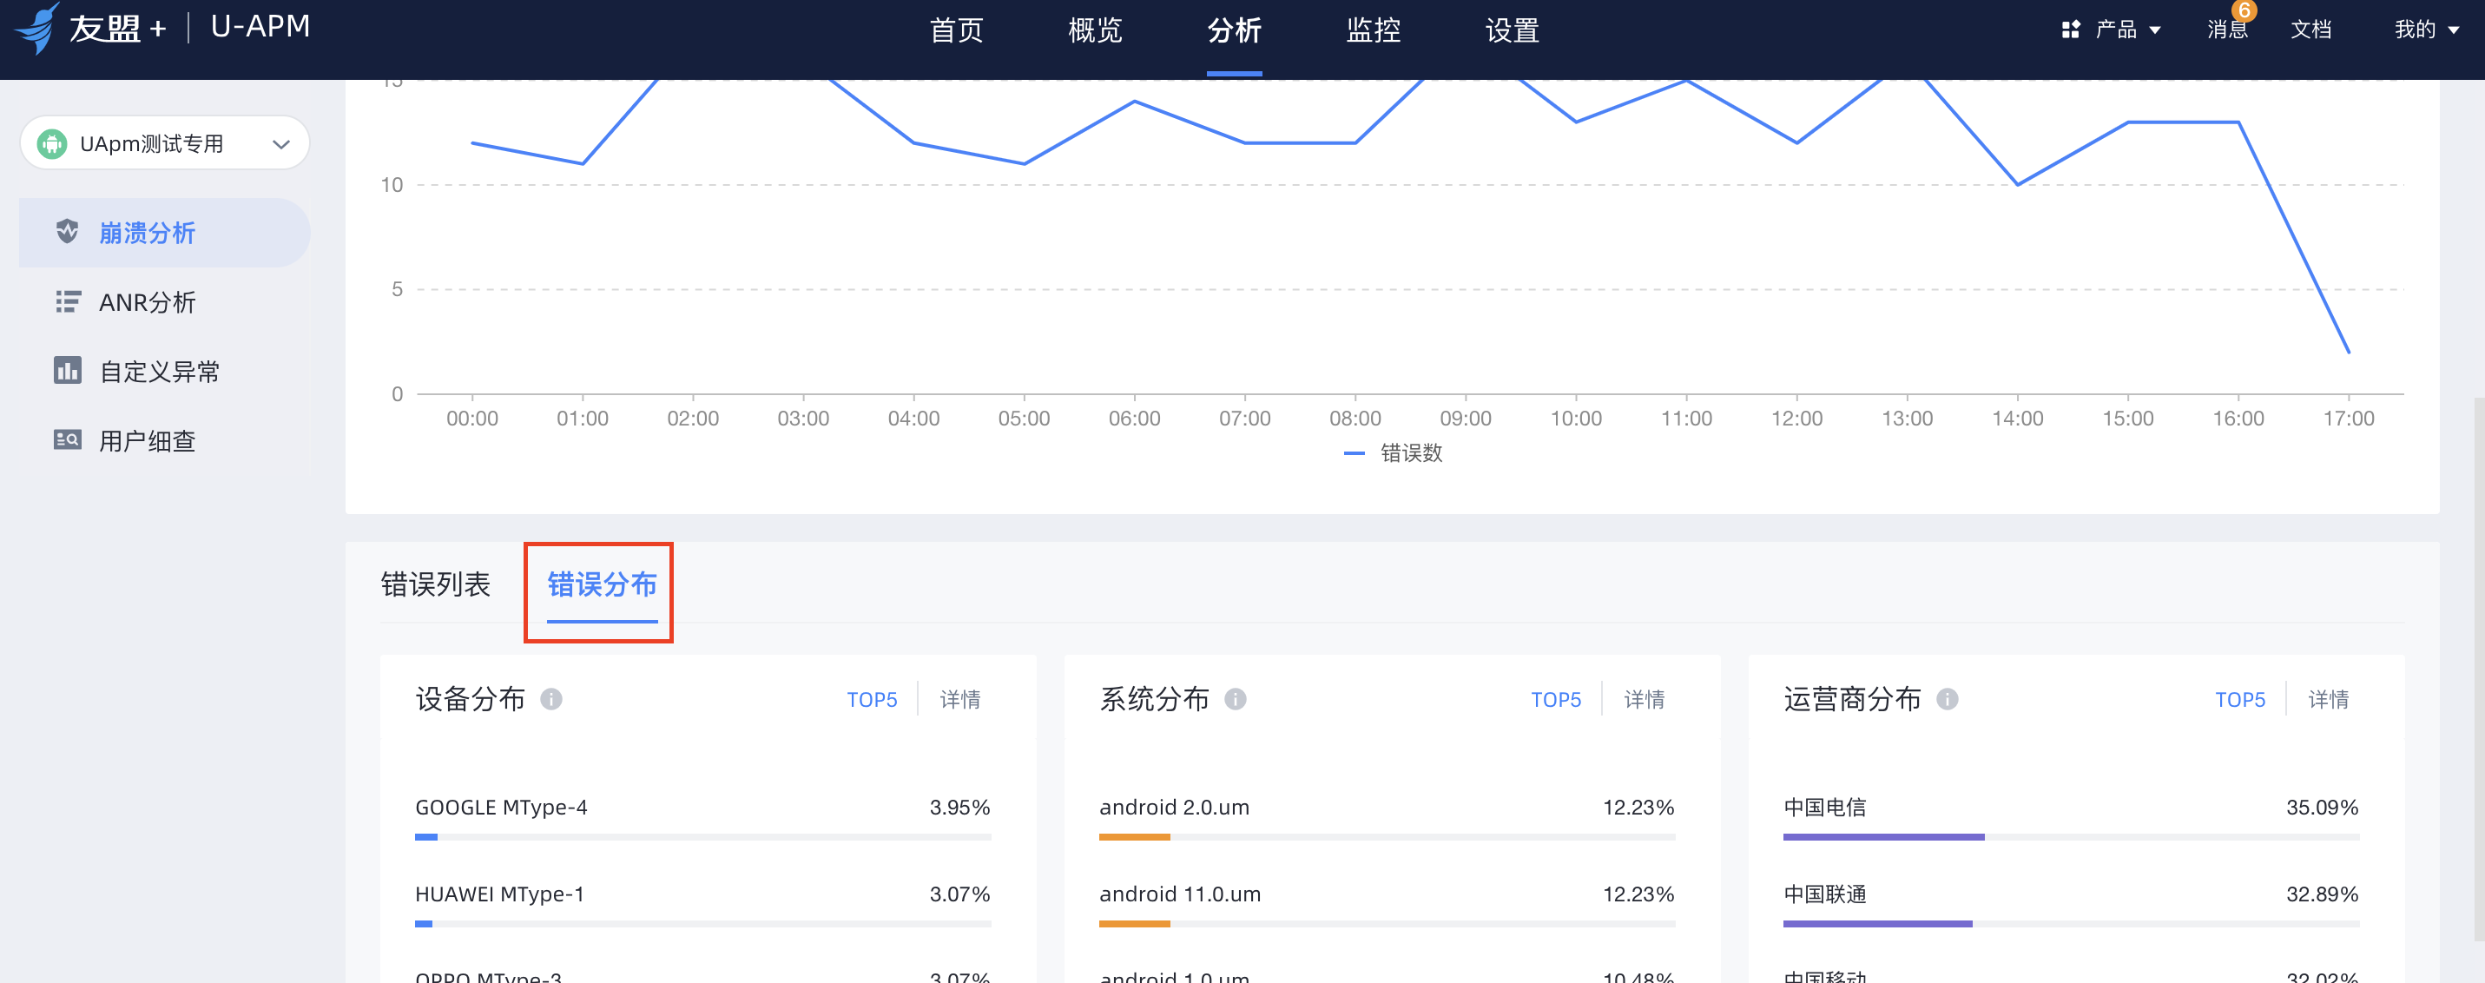Click the message count badge 6
The height and width of the screenshot is (983, 2485).
pyautogui.click(x=2244, y=10)
